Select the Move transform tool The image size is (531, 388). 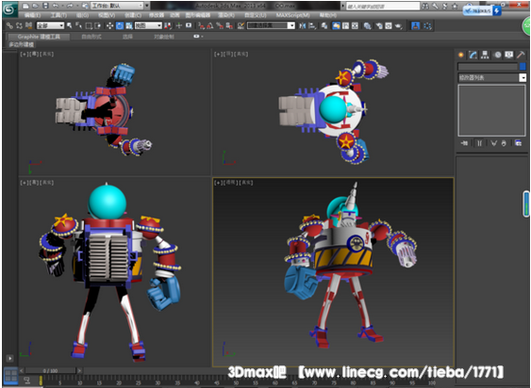coord(109,25)
